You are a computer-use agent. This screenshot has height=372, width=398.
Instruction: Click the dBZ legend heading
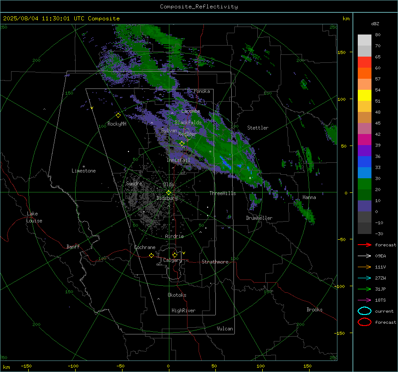(x=375, y=23)
